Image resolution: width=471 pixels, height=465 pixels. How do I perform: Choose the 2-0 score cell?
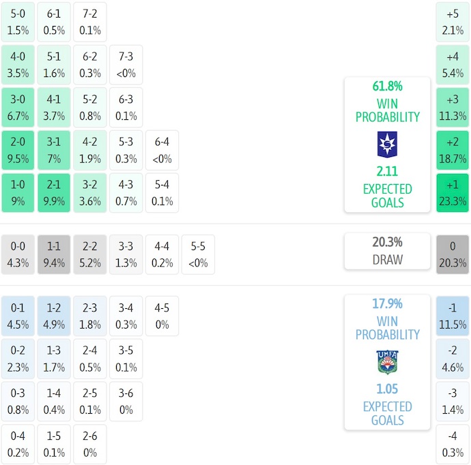click(18, 151)
